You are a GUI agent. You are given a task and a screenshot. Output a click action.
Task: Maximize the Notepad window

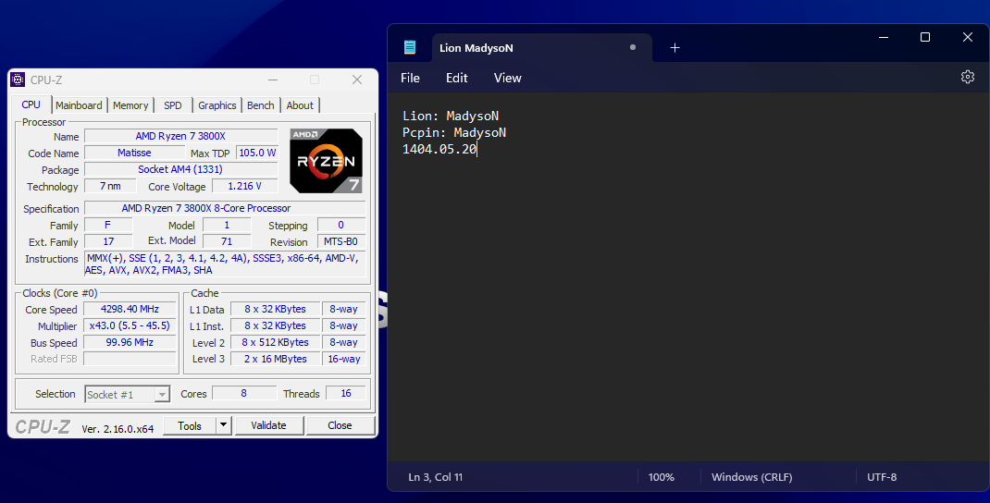tap(925, 37)
